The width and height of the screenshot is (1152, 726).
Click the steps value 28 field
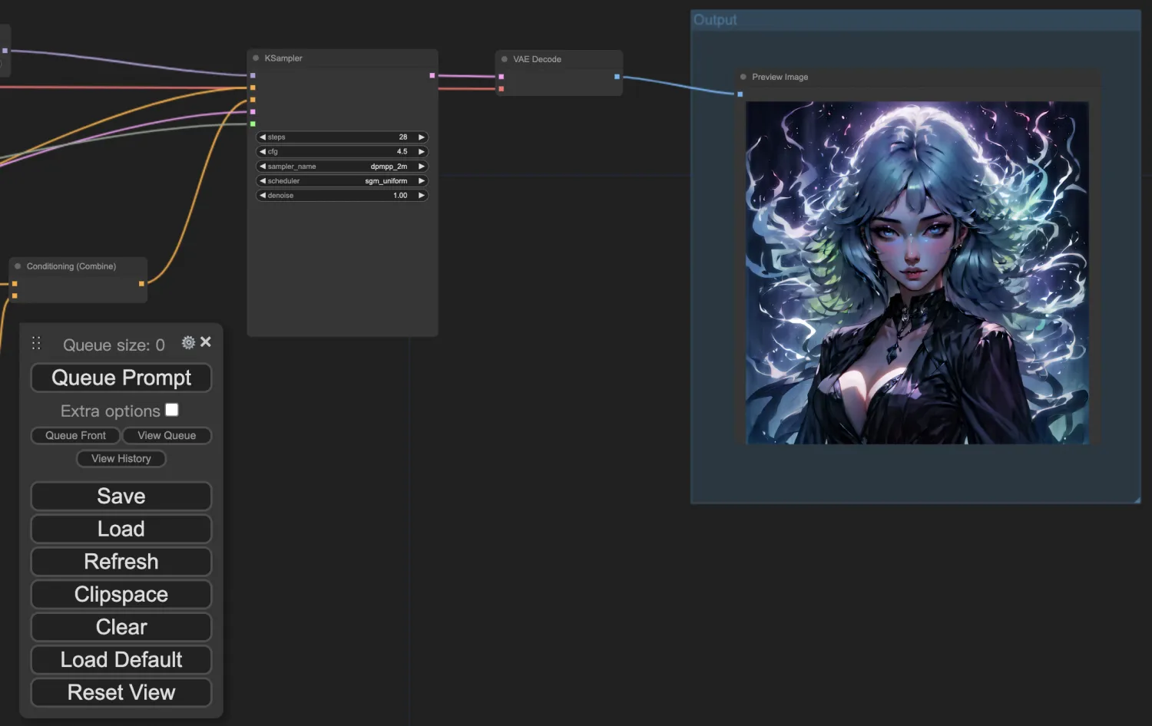342,137
